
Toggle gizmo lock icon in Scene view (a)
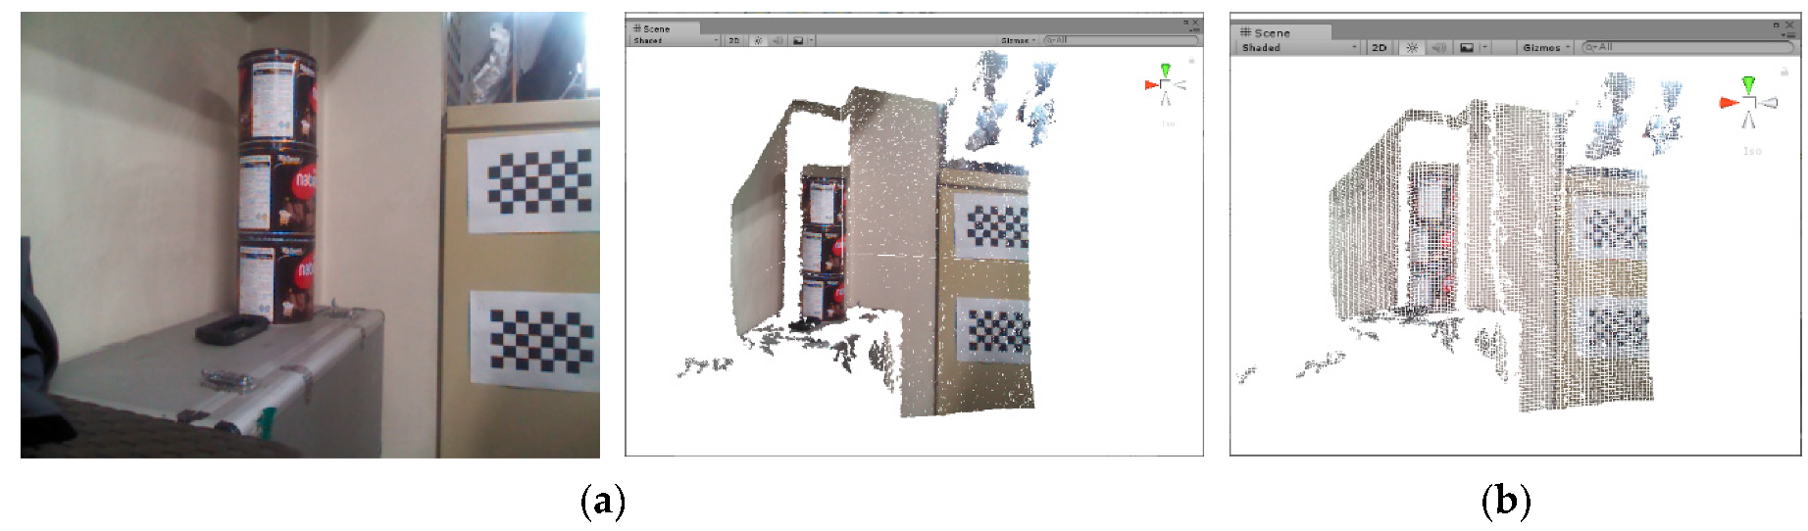pyautogui.click(x=1191, y=61)
